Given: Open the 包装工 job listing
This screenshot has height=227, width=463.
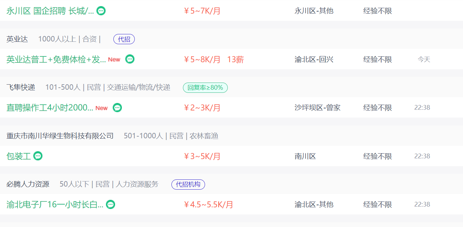Looking at the screenshot, I should pos(19,156).
